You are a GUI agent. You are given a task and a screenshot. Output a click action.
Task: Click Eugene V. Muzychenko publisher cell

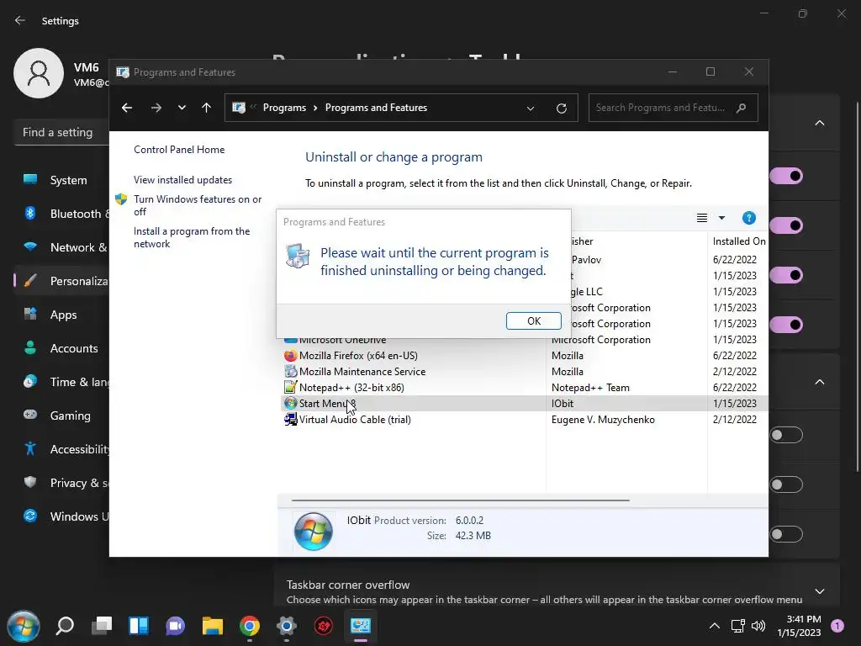(x=603, y=419)
